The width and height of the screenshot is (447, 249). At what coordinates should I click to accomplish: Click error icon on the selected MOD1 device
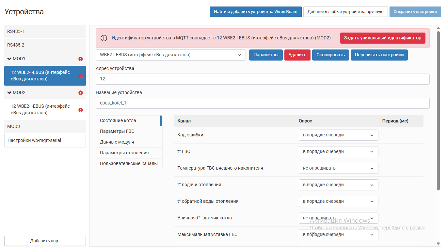coord(81,76)
